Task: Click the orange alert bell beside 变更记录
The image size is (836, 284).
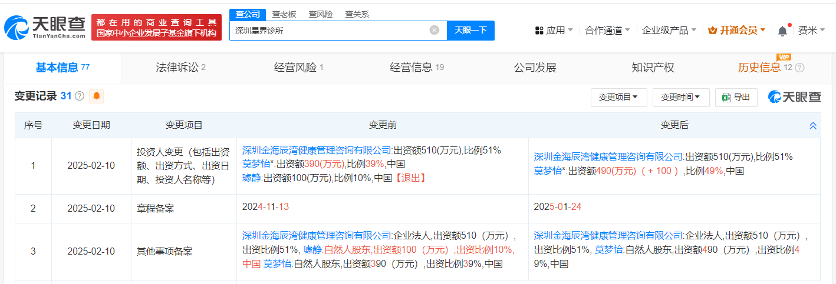Action: 97,96
